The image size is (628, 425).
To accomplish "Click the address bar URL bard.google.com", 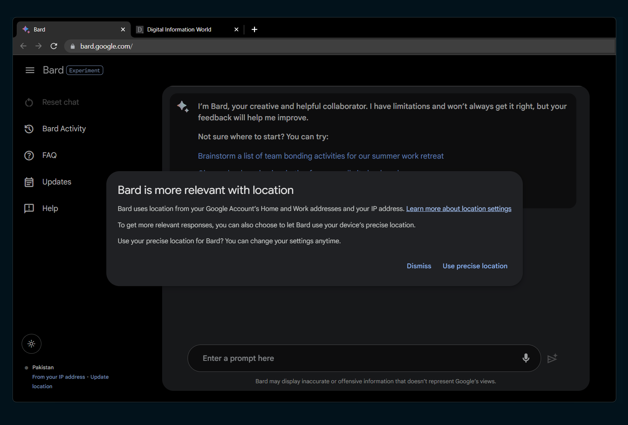I will pos(106,46).
